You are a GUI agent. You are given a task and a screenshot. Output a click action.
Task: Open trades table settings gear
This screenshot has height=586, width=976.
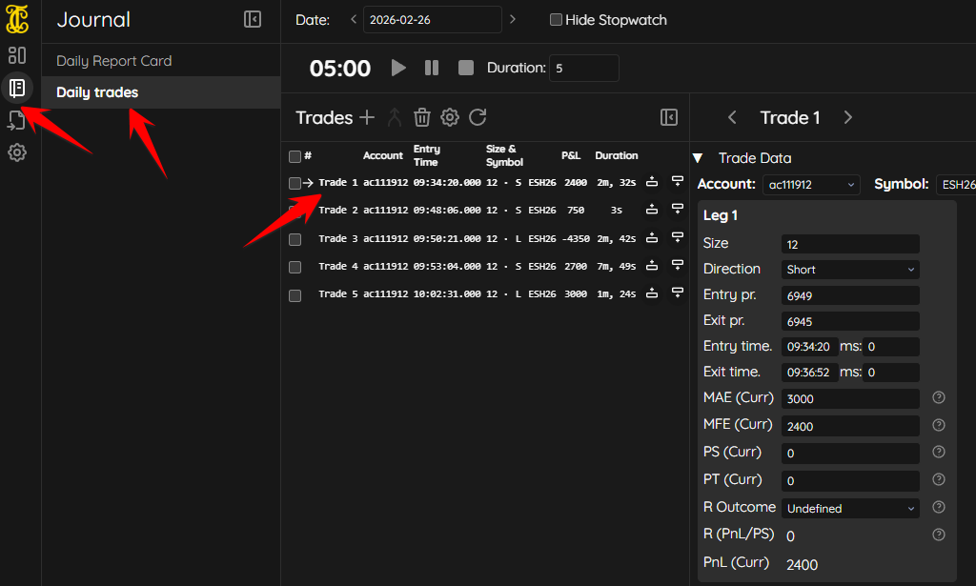(450, 117)
